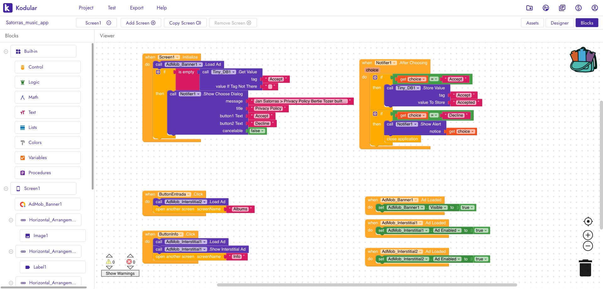Click the viewer horizontal scrollbar
603x289 pixels.
point(367,285)
